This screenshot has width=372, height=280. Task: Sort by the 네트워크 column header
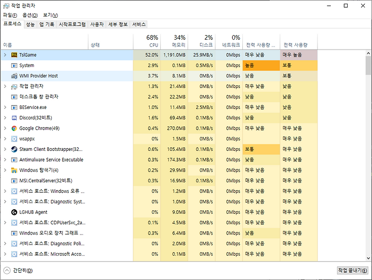pos(229,41)
